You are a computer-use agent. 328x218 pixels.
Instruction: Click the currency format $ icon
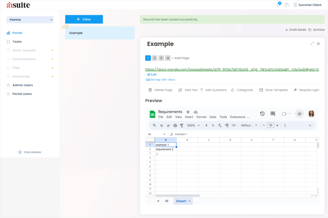pyautogui.click(x=206, y=125)
